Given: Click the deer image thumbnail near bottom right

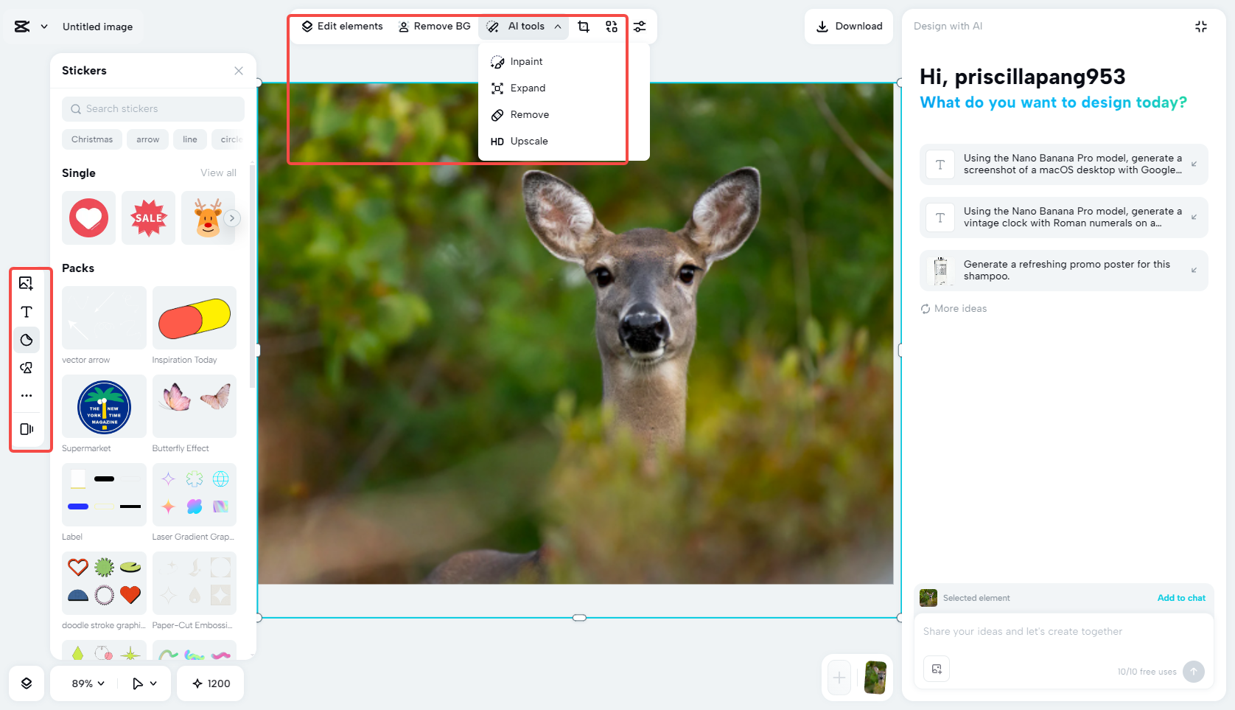Looking at the screenshot, I should [x=875, y=678].
